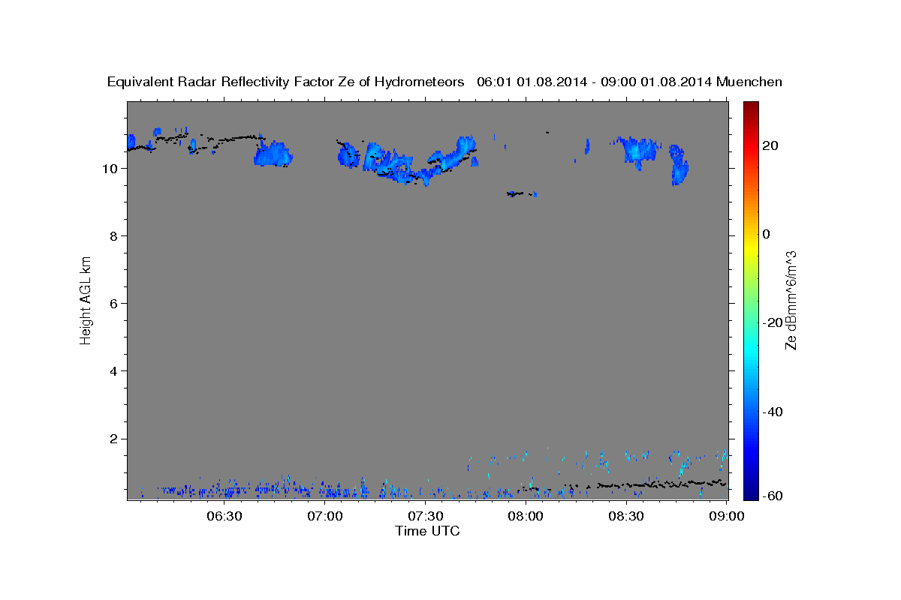901x600 pixels.
Task: Click the 07:30 time tick label
Action: pyautogui.click(x=426, y=516)
